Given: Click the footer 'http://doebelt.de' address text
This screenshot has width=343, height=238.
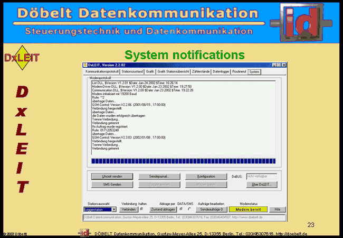Looking at the screenshot, I should point(291,234).
